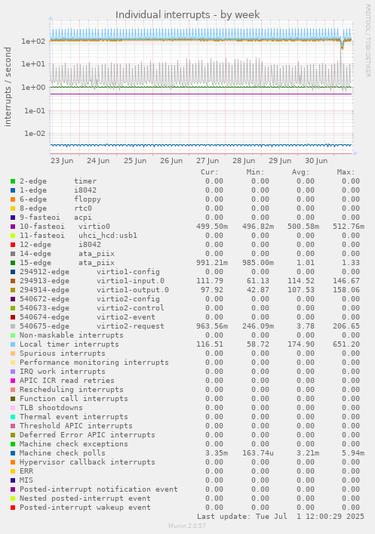The height and width of the screenshot is (534, 375).
Task: Click the purple virtio0 legend swatch
Action: tap(13, 227)
